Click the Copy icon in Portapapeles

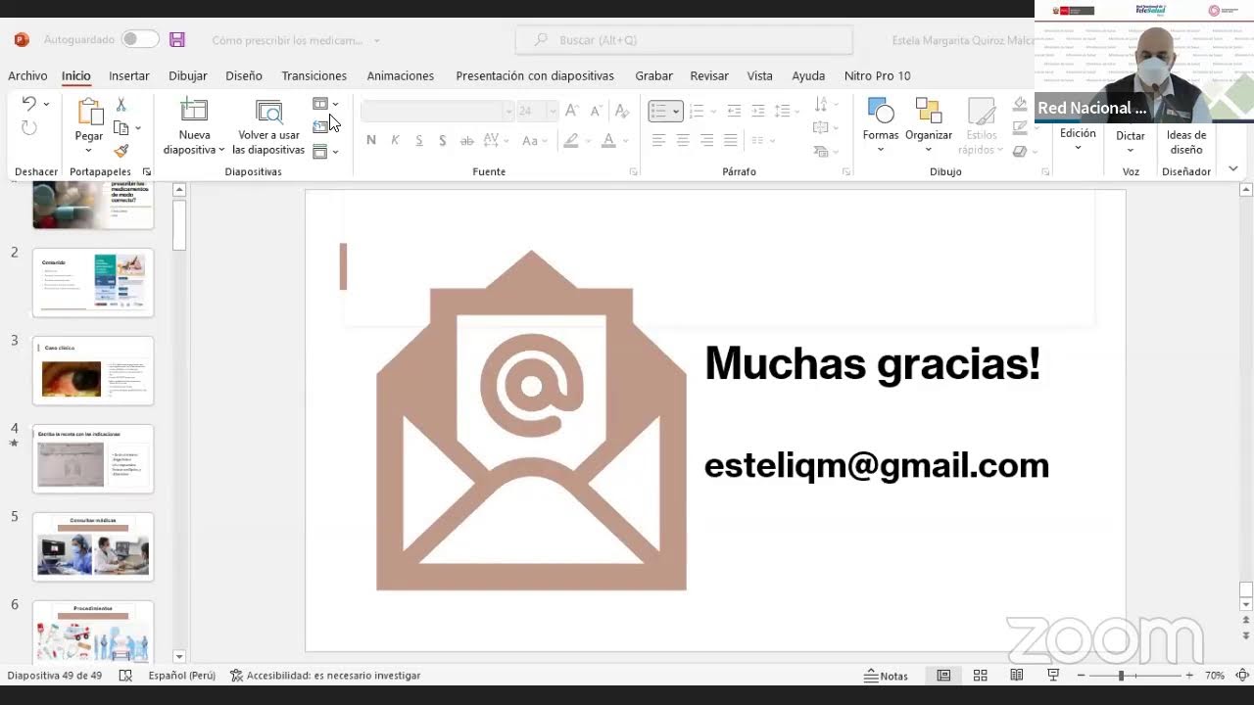click(121, 128)
